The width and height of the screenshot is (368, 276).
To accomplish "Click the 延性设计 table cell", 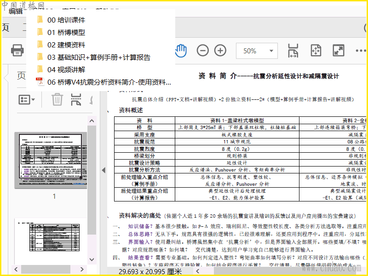I will pos(237,163).
